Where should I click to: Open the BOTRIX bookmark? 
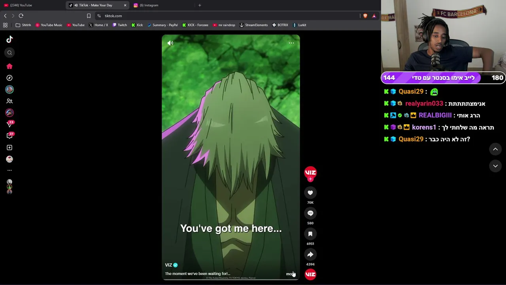coord(280,25)
